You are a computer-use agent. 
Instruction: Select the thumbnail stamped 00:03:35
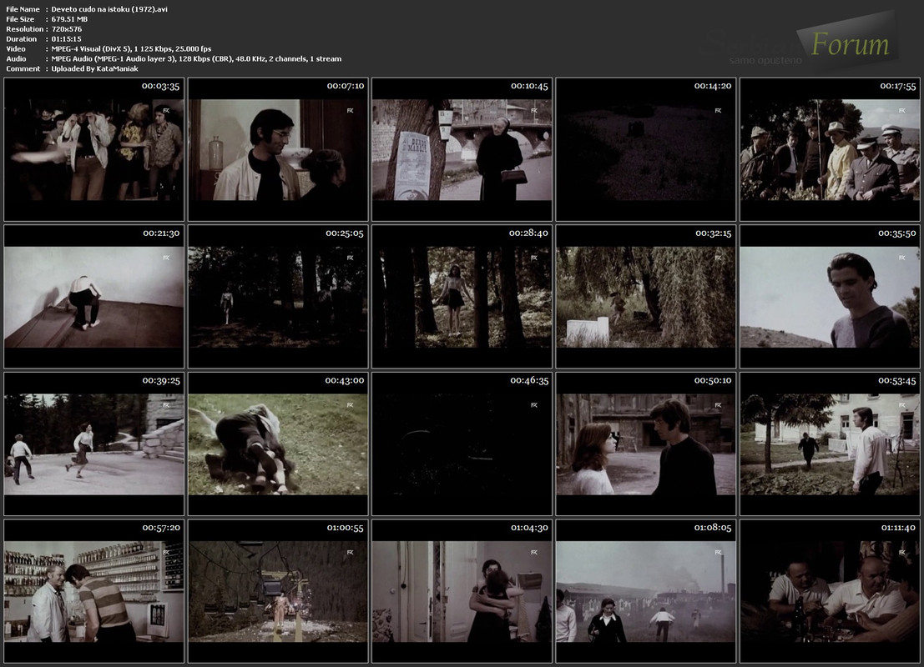pos(93,149)
